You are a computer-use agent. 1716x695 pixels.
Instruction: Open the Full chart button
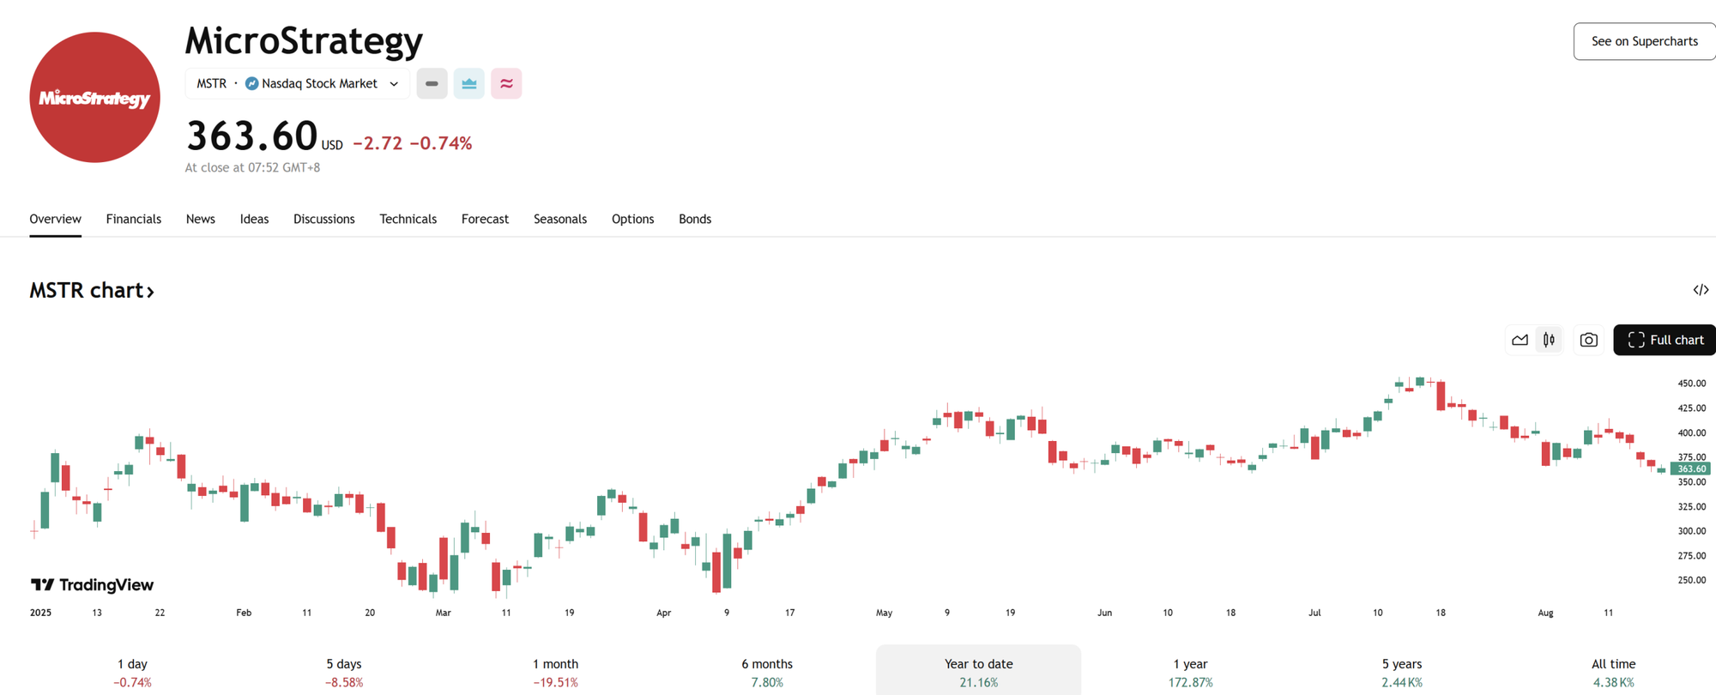1665,340
